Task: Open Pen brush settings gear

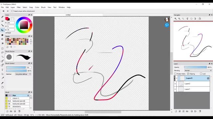Action: 28,96
